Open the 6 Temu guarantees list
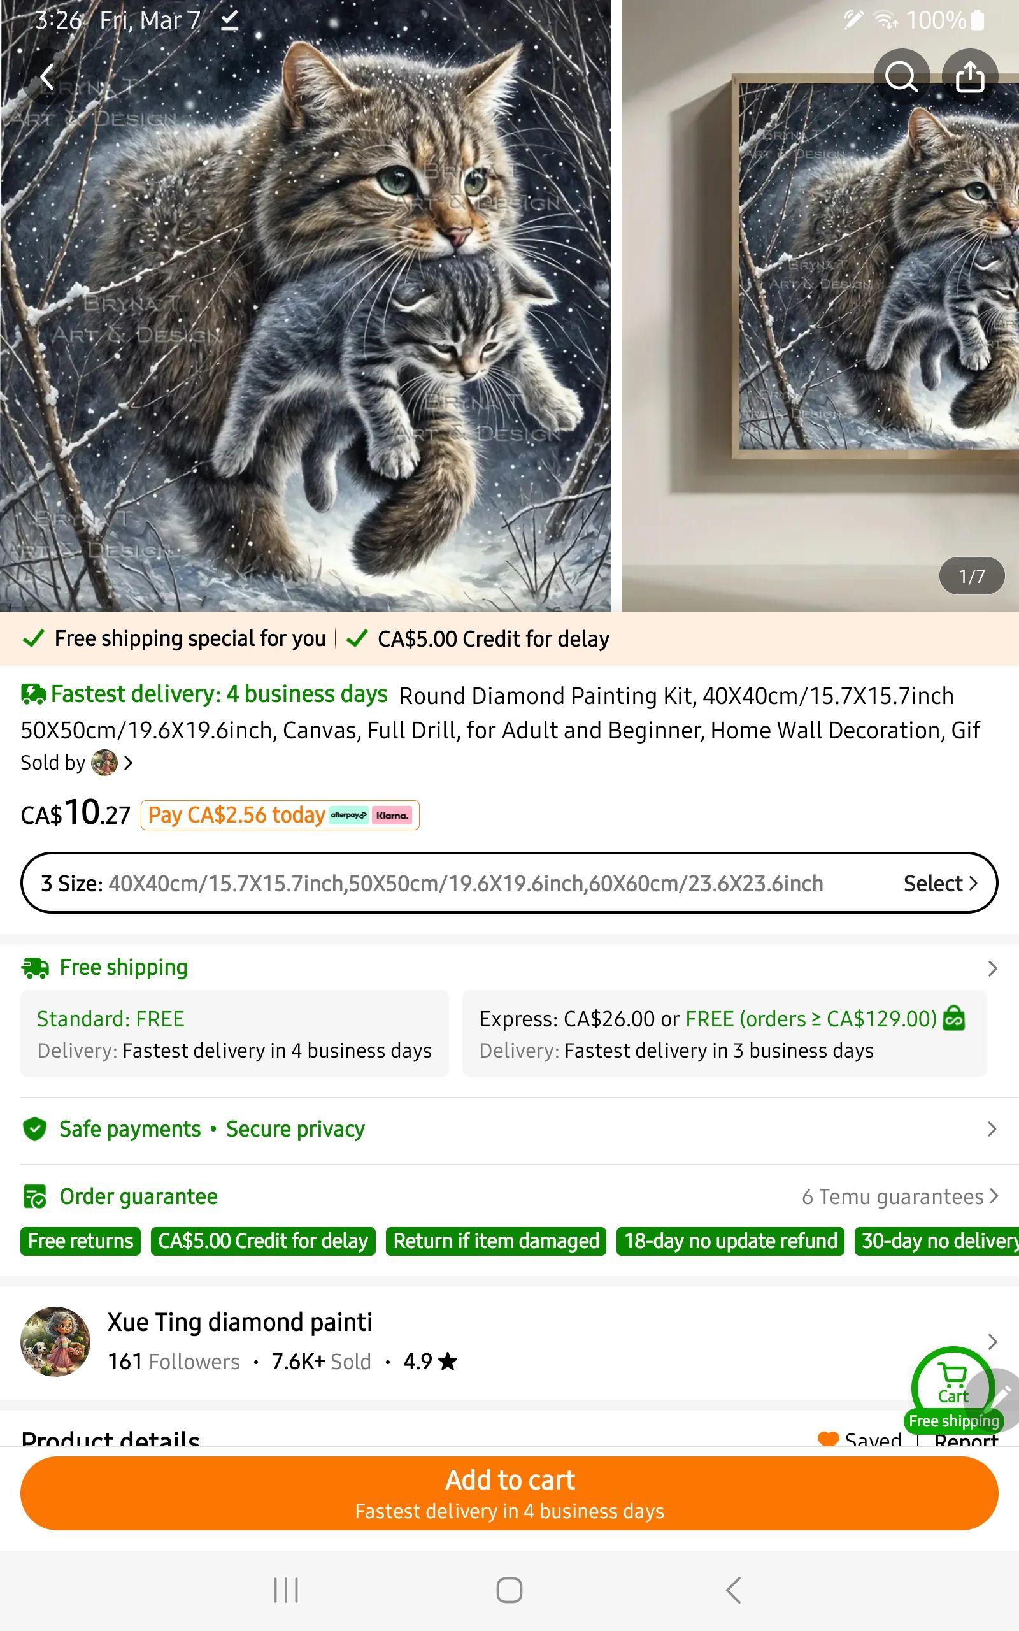This screenshot has width=1019, height=1631. click(x=900, y=1196)
